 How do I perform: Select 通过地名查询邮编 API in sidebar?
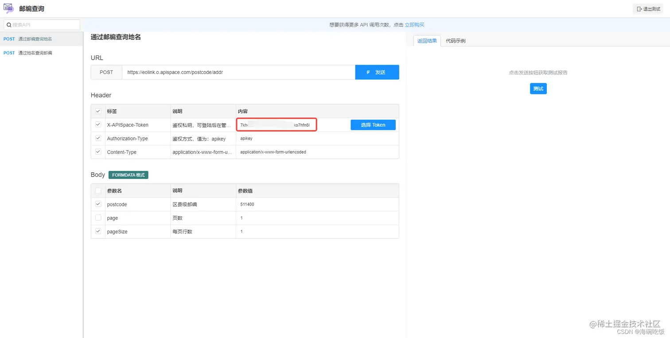click(35, 53)
